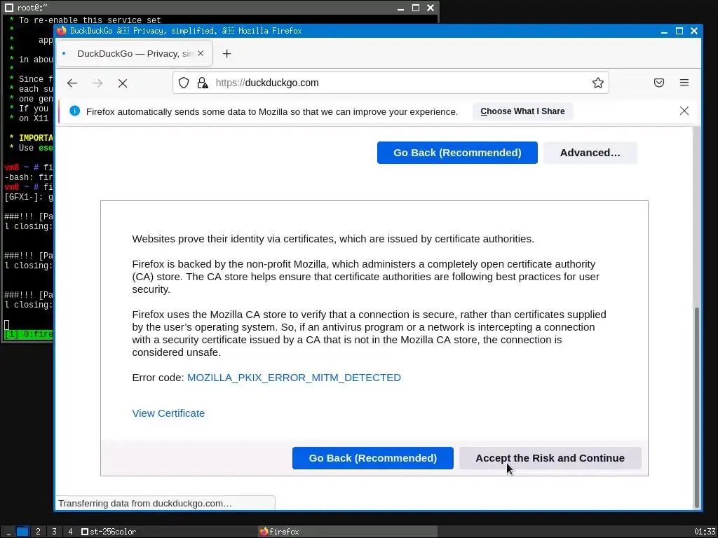Screen dimensions: 718x538
Task: Dismiss the data sharing notification bar
Action: coord(684,111)
